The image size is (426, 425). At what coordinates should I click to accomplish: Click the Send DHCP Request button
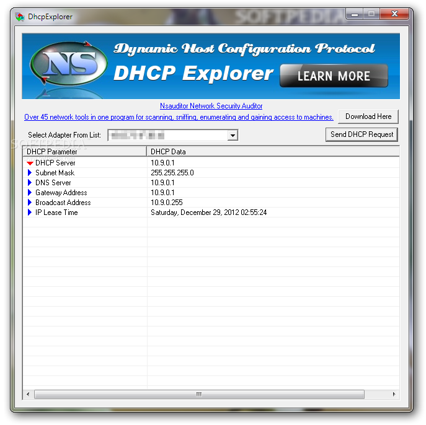point(362,134)
